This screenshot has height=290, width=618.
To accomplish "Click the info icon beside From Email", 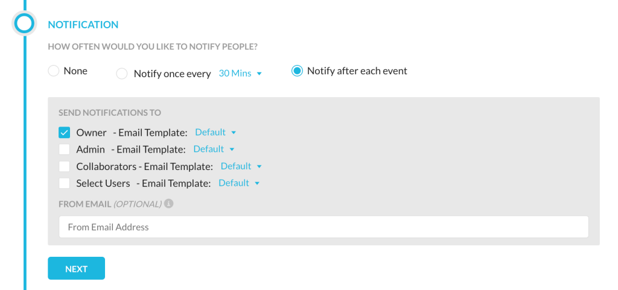I will click(169, 204).
